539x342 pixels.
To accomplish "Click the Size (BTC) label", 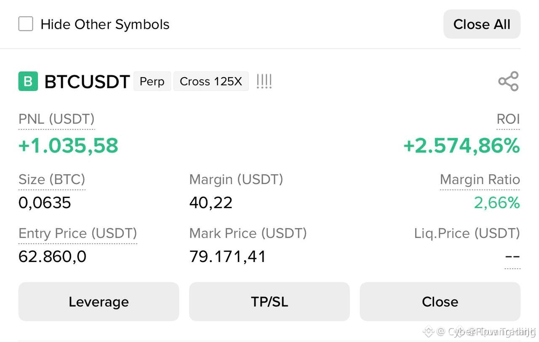I will [x=52, y=180].
